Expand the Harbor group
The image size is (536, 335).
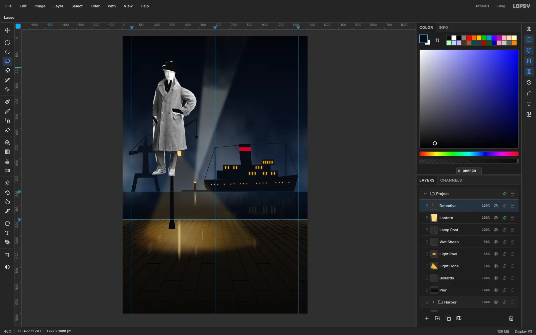[x=433, y=302]
